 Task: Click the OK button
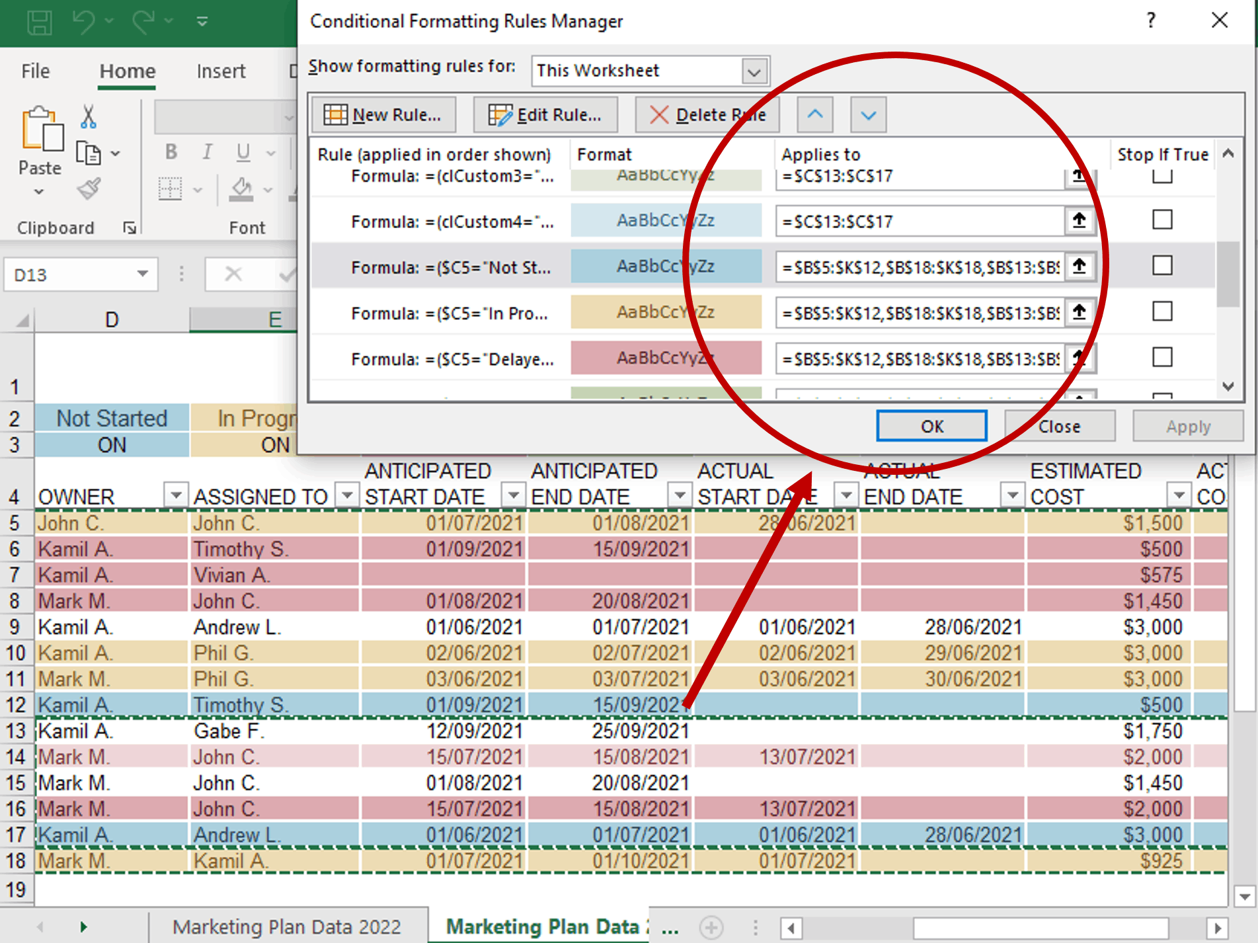point(931,427)
